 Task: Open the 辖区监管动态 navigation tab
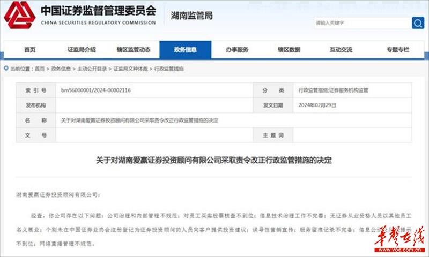pyautogui.click(x=134, y=50)
